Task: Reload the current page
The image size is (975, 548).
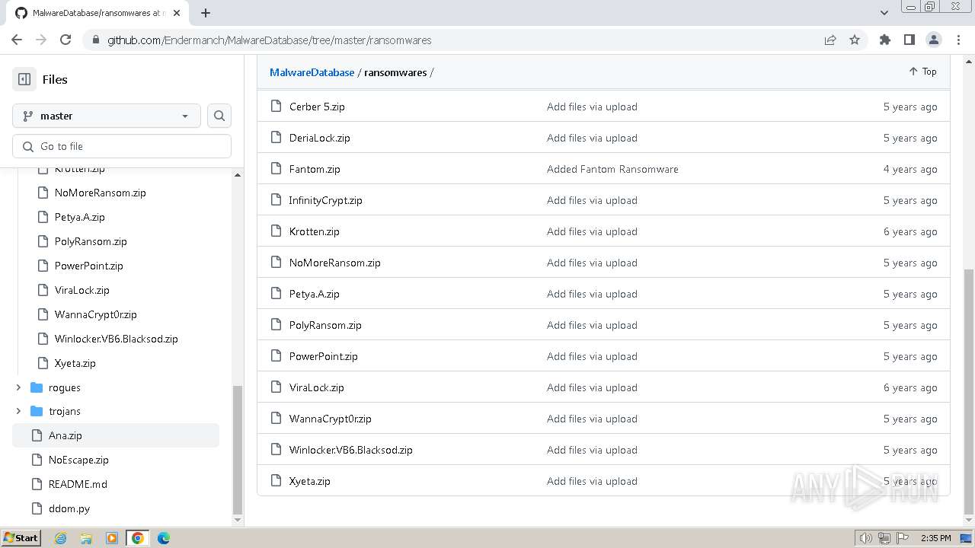Action: pyautogui.click(x=66, y=40)
